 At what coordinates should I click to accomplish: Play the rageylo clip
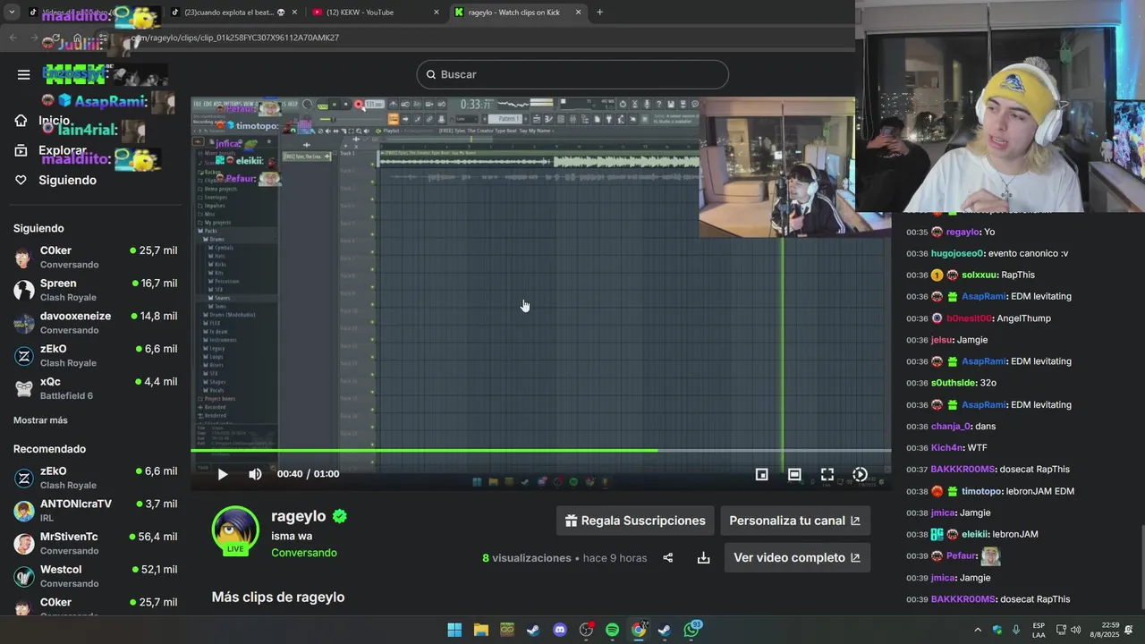click(223, 474)
